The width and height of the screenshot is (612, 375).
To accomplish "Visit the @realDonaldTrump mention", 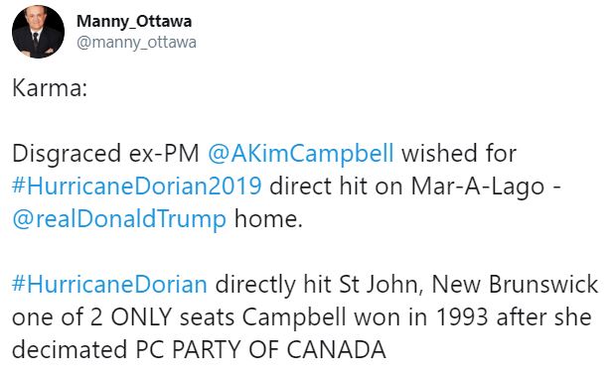I will click(119, 218).
